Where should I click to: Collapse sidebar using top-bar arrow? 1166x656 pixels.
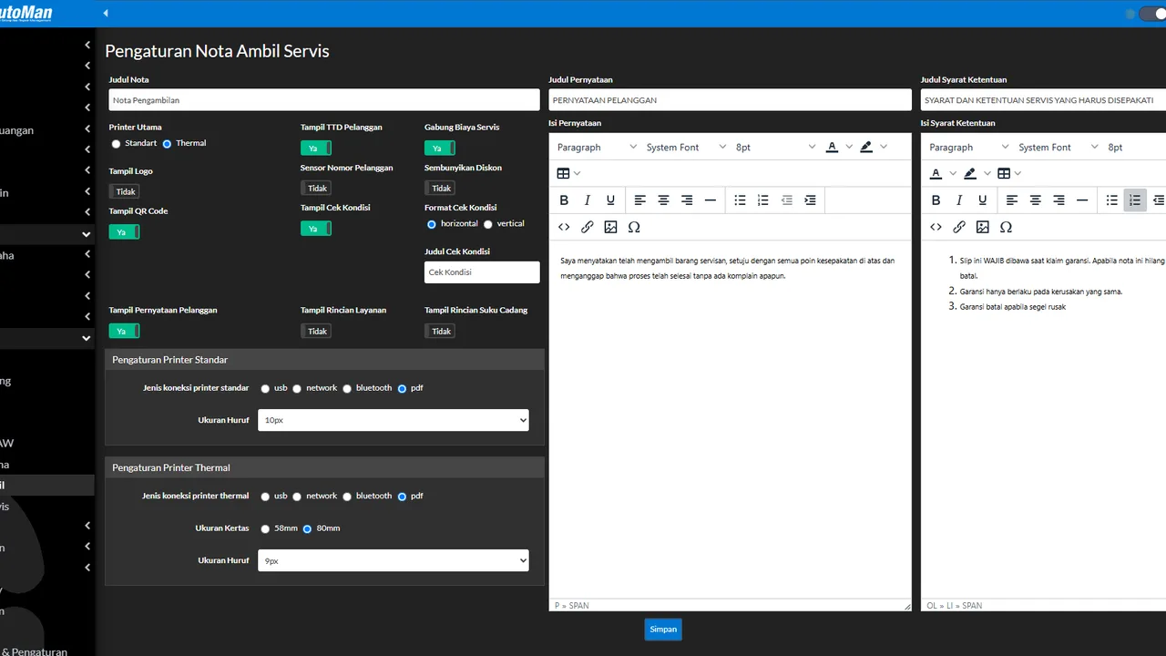click(106, 13)
